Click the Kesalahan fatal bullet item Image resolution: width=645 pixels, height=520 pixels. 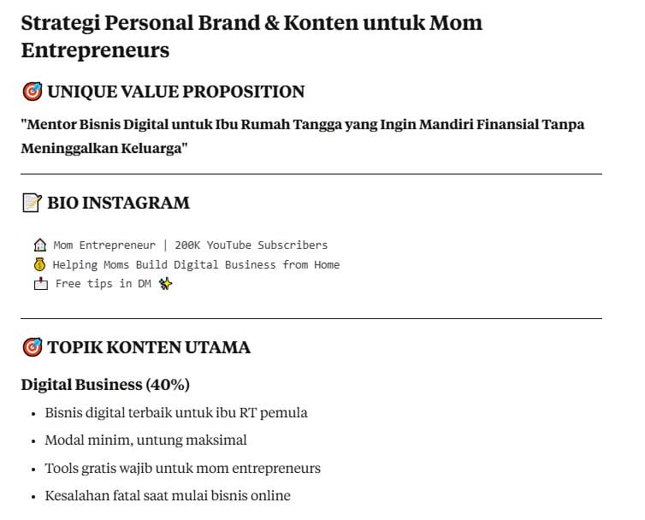[x=168, y=495]
